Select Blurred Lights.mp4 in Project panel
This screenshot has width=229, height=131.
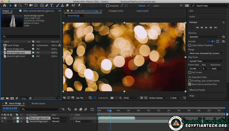pos(16,56)
